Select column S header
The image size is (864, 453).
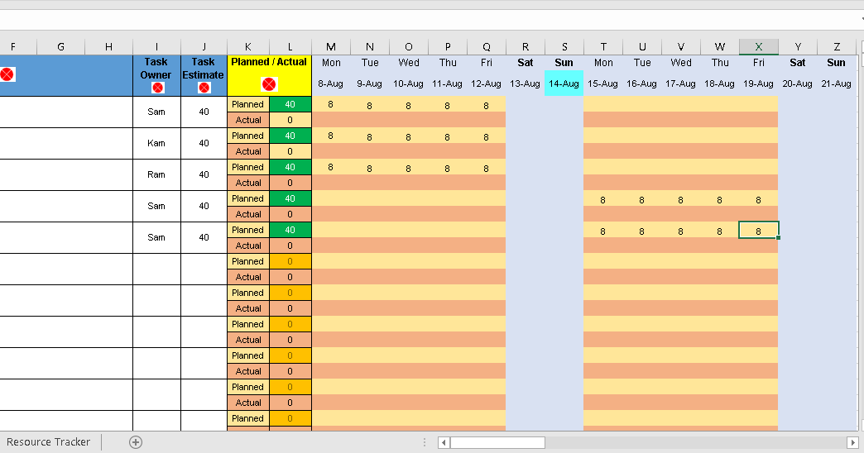pyautogui.click(x=564, y=47)
